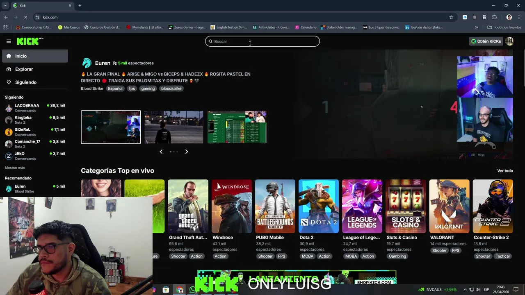Open the tab search dropdown arrow

click(x=5, y=5)
